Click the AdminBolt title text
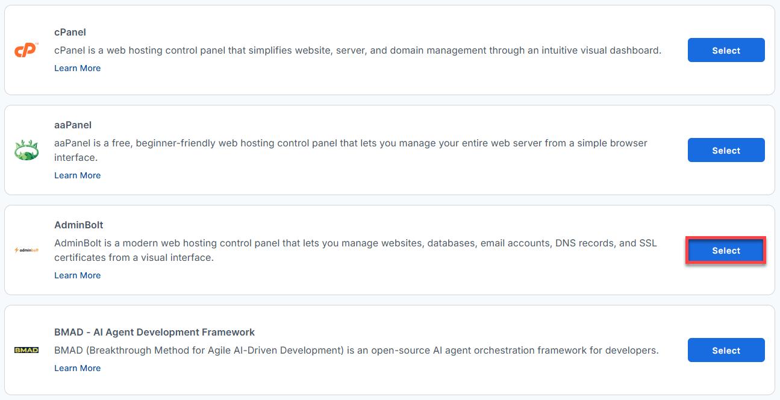Screen dimensions: 780x400 click(79, 225)
